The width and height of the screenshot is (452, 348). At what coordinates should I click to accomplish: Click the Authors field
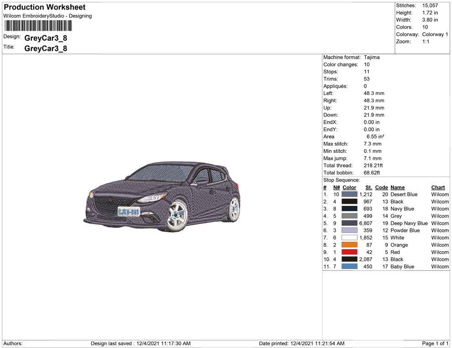[13, 343]
